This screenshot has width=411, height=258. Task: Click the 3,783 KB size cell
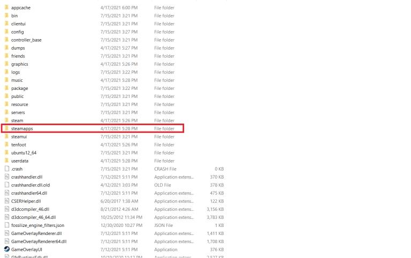(x=215, y=217)
